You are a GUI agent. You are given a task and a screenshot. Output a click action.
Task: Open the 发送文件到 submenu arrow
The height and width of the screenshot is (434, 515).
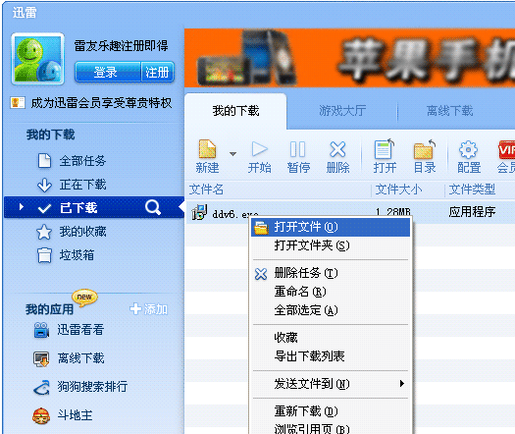point(401,383)
